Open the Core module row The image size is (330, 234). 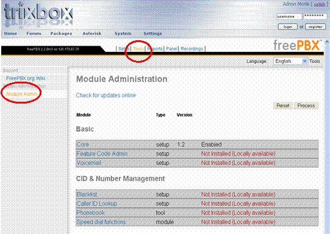(197, 144)
